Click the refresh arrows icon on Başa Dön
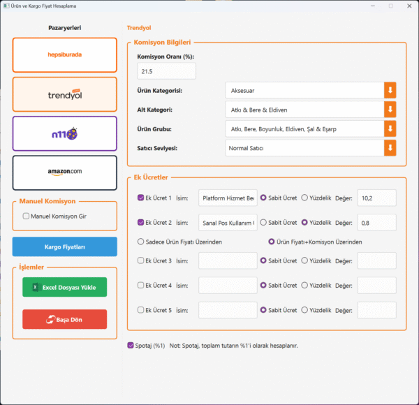The image size is (419, 405). [x=50, y=319]
